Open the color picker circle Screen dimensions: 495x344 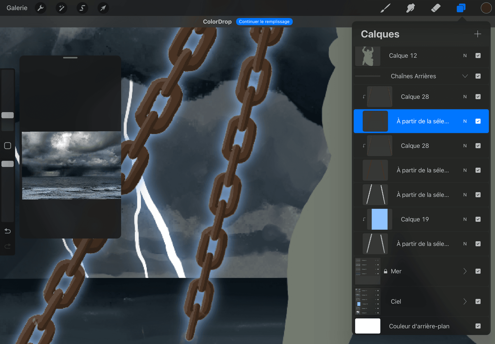[x=486, y=8]
